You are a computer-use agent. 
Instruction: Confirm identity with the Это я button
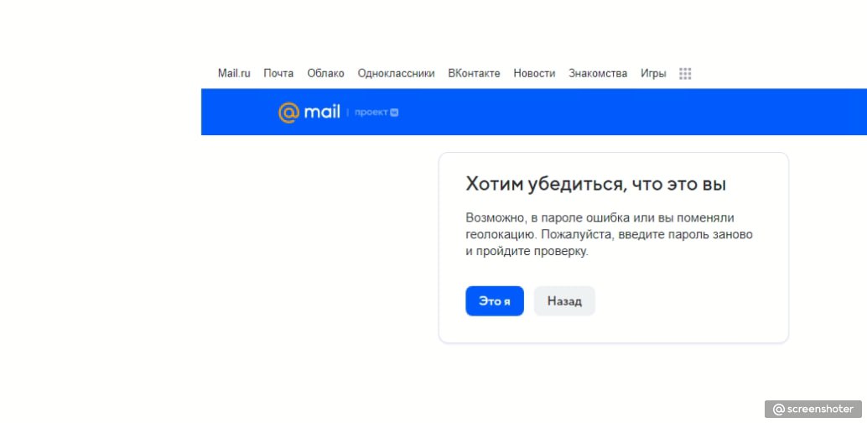(x=495, y=301)
